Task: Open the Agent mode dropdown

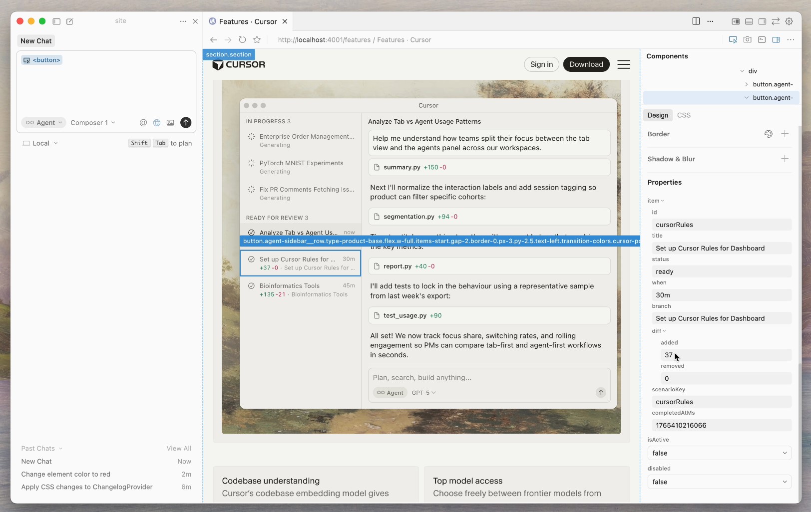Action: [44, 123]
